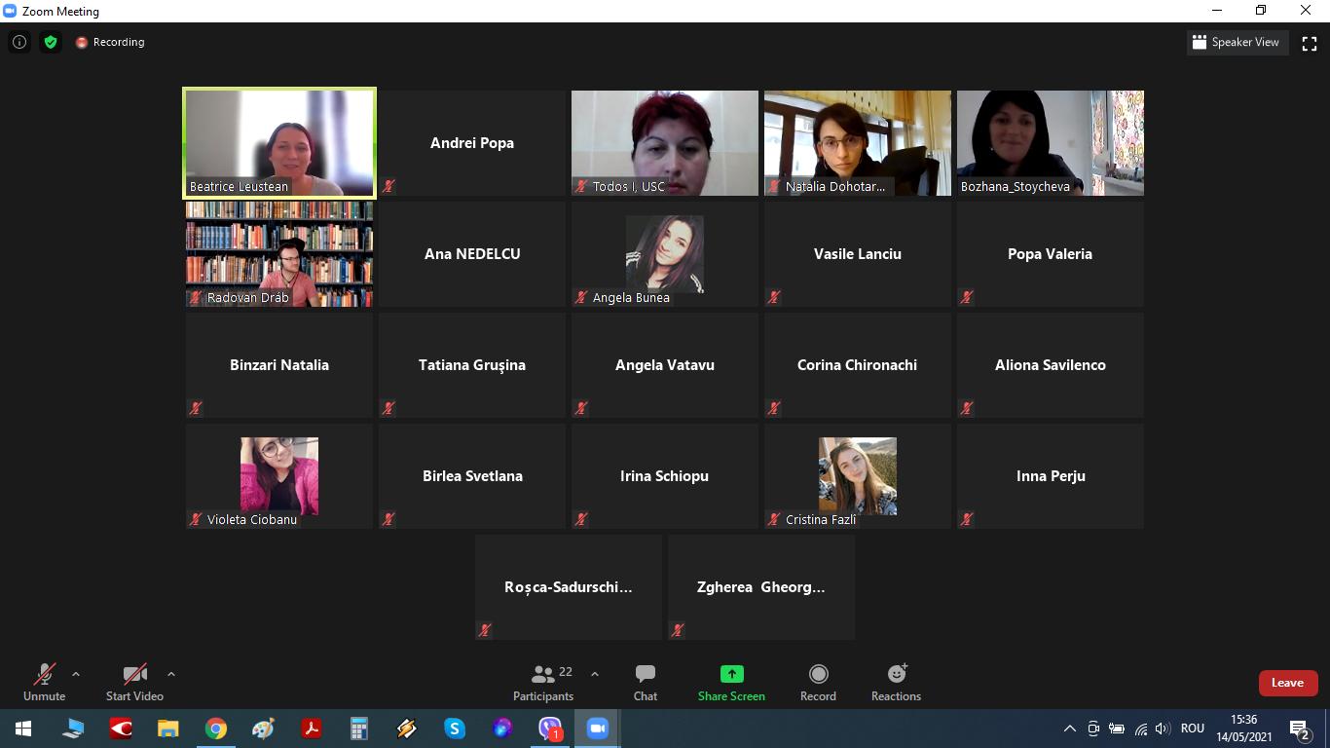Click the Unmute microphone icon

coord(44,674)
